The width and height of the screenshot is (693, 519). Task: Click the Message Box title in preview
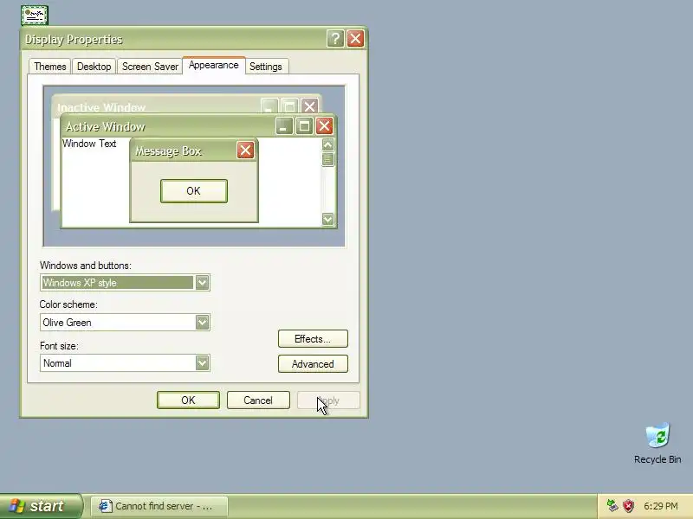168,151
